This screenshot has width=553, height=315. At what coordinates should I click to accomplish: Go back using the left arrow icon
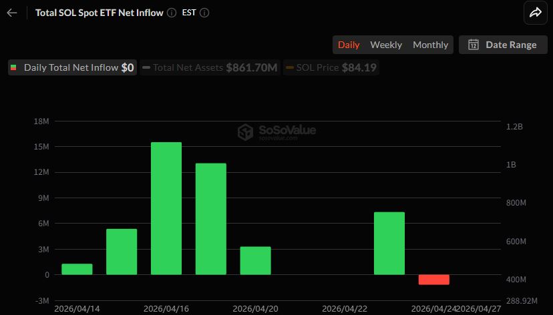(x=12, y=13)
